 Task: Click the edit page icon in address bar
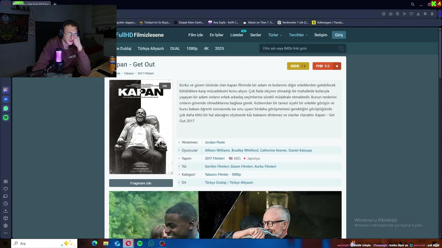(x=384, y=14)
